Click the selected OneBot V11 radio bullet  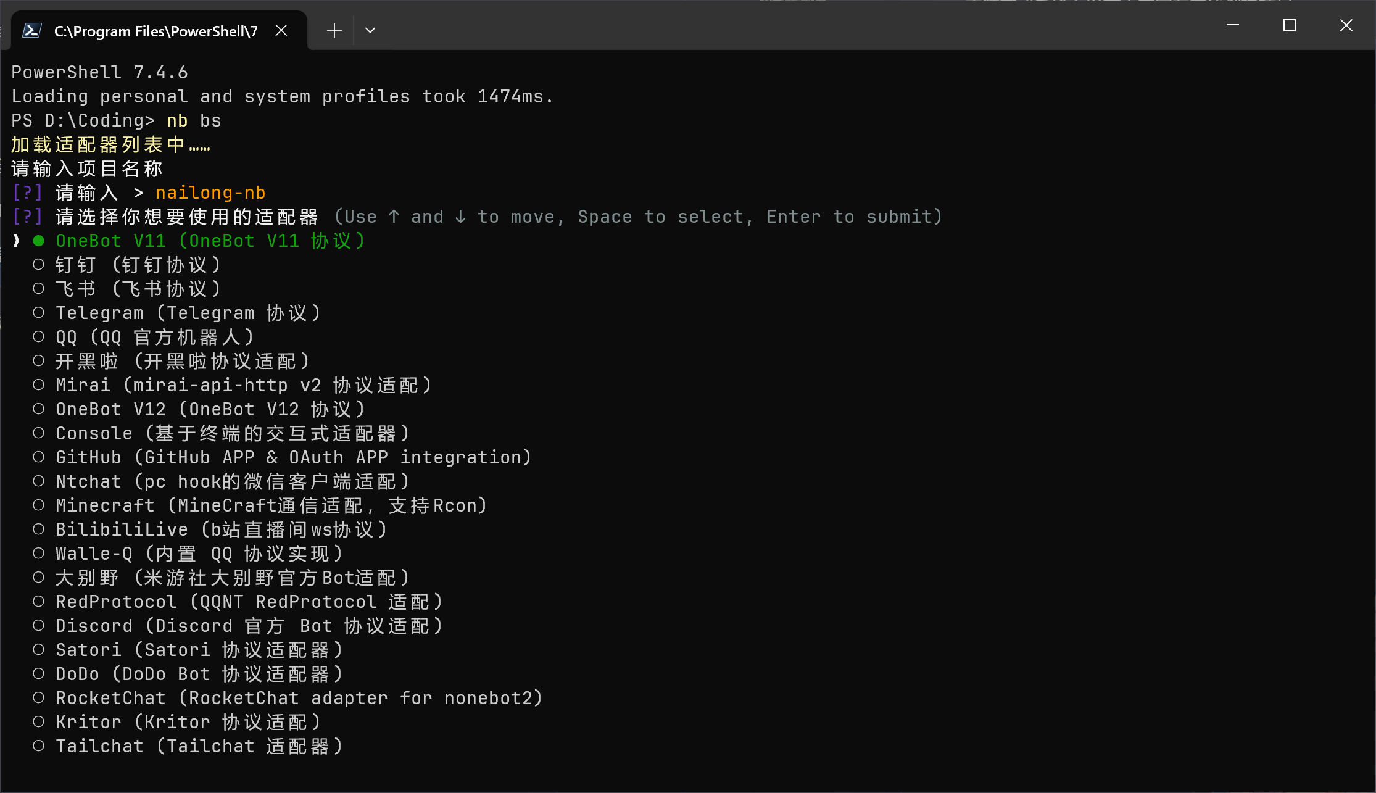click(39, 241)
